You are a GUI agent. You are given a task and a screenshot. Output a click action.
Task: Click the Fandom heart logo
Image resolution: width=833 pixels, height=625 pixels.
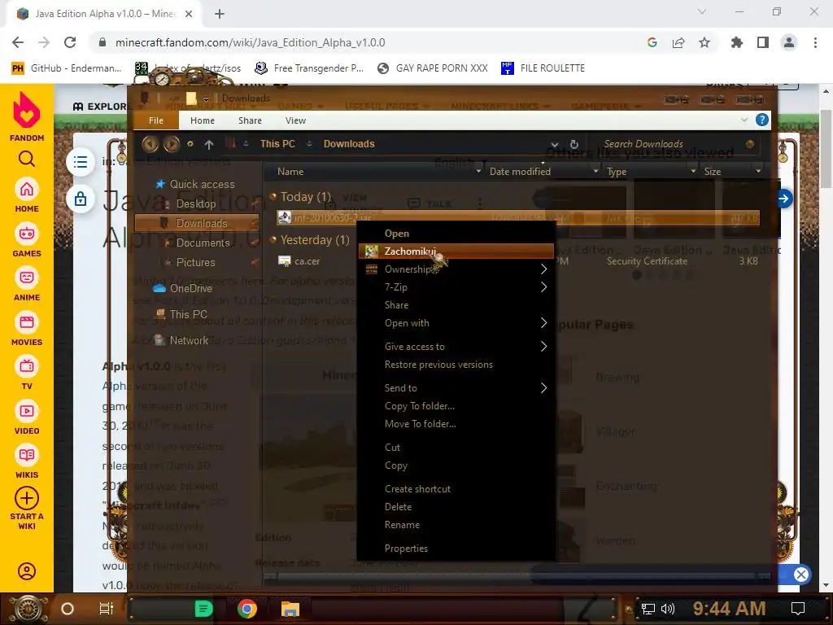click(27, 111)
